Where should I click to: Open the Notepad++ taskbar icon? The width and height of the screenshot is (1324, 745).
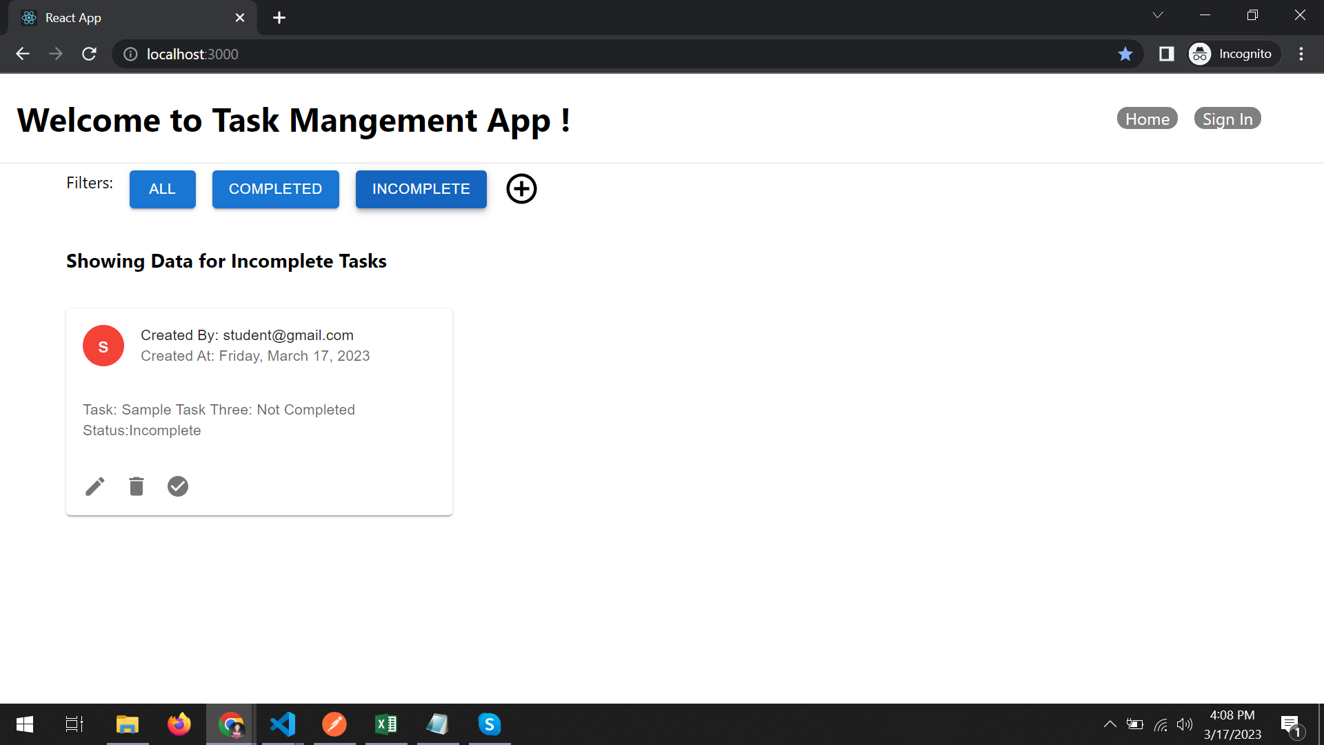tap(438, 724)
